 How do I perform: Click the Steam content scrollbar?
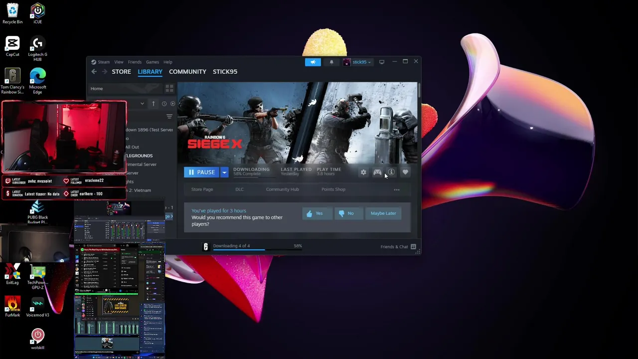click(419, 90)
